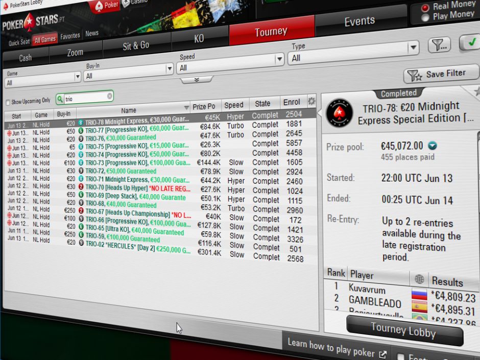Viewport: 480px width, 360px height.
Task: Sort by the Prize Po column header
Action: (204, 106)
